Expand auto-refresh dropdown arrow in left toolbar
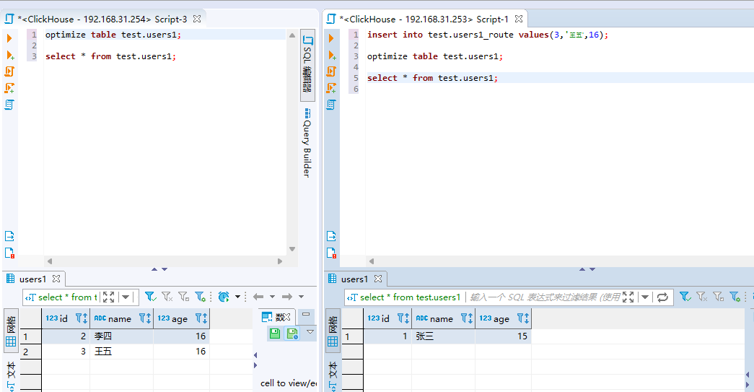The height and width of the screenshot is (392, 754). [237, 297]
